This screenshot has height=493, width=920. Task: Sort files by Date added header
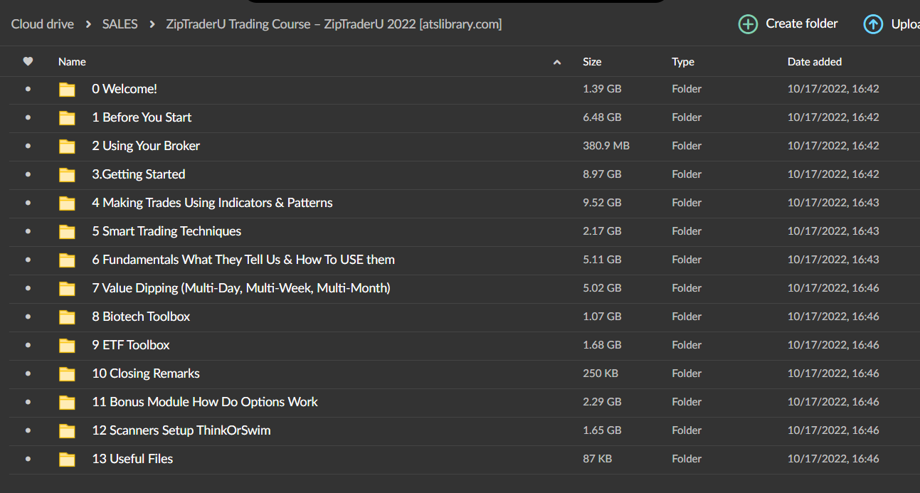[x=814, y=62]
